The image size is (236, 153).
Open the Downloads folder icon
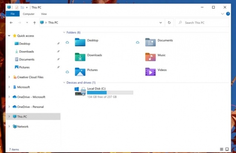tap(80, 57)
